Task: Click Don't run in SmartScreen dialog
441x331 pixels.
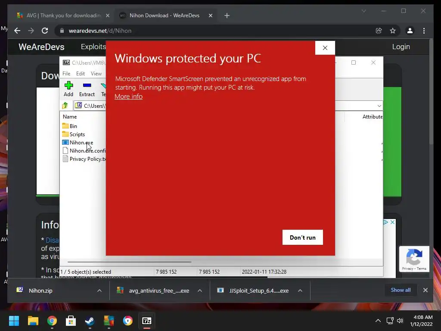Action: pos(303,237)
